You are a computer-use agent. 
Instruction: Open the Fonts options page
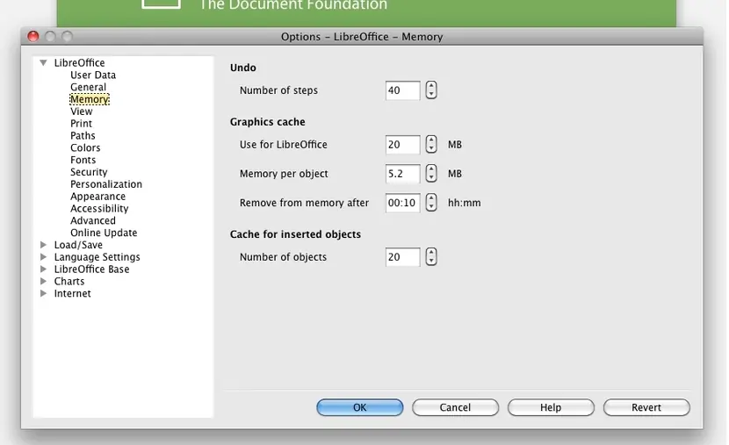(83, 160)
